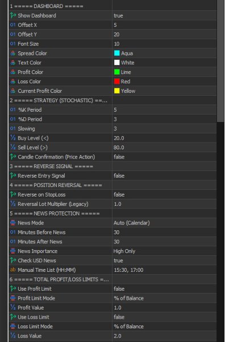Click the News Importance enum icon
This screenshot has width=225, height=342.
click(13, 251)
